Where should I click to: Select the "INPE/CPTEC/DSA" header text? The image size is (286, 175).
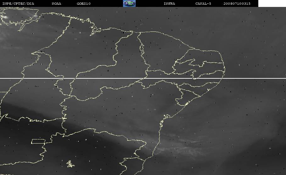click(x=18, y=3)
